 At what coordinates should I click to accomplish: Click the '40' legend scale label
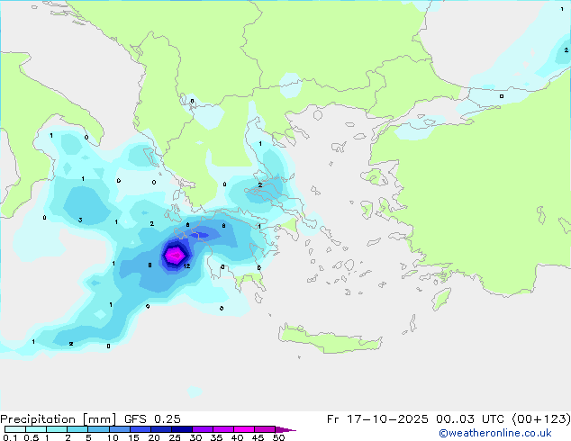click(x=237, y=437)
